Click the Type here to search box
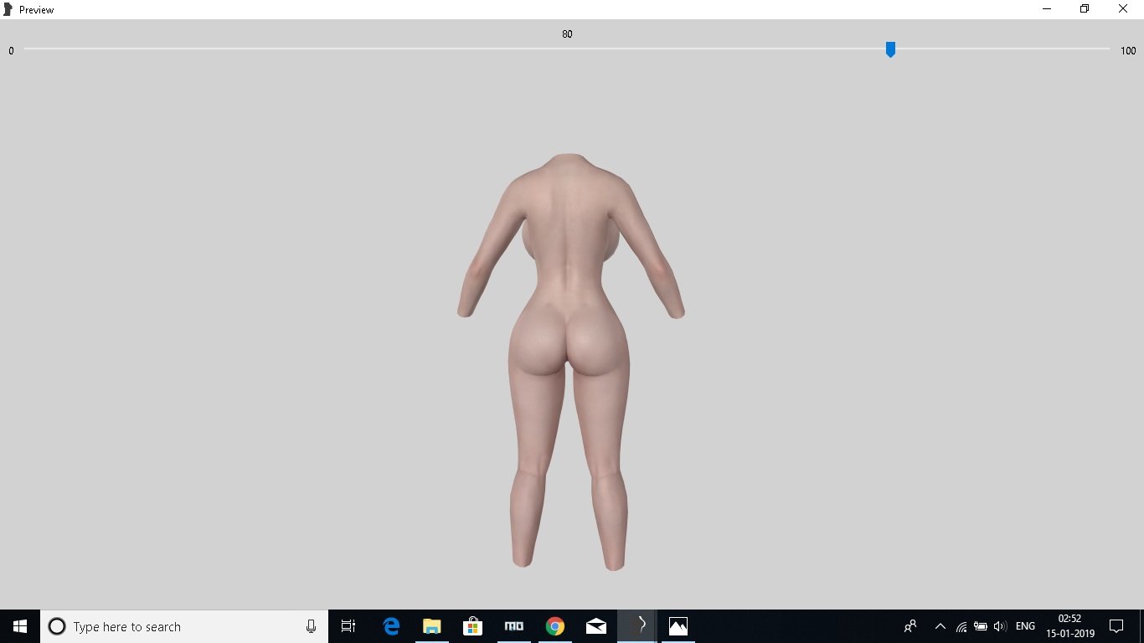Image resolution: width=1144 pixels, height=643 pixels. click(184, 626)
